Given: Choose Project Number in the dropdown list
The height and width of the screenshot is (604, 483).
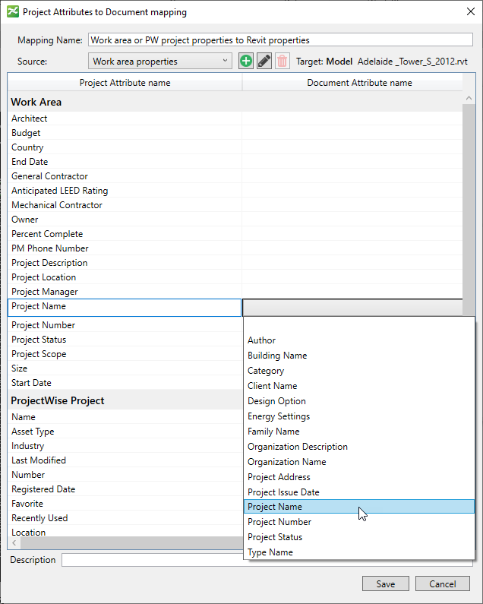Looking at the screenshot, I should tap(279, 522).
